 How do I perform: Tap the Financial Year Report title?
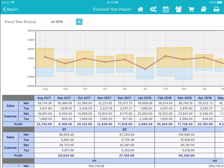coord(112,9)
